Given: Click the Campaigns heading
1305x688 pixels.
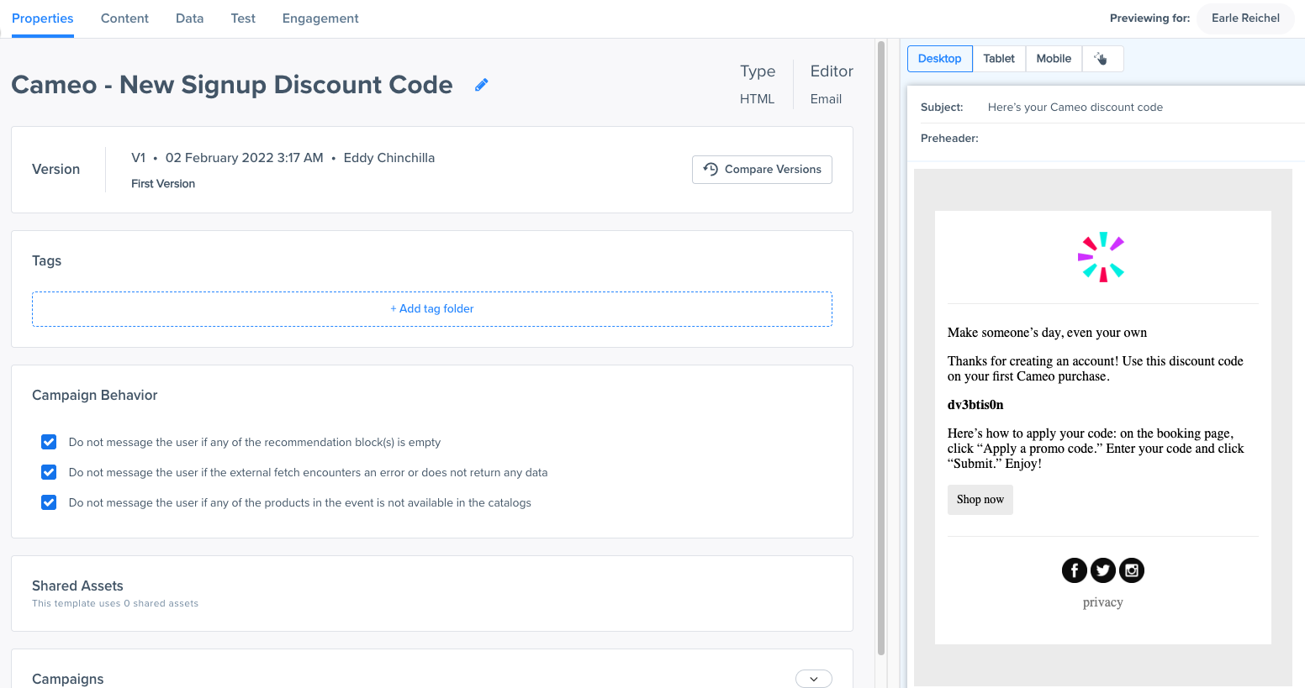Looking at the screenshot, I should click(x=68, y=679).
